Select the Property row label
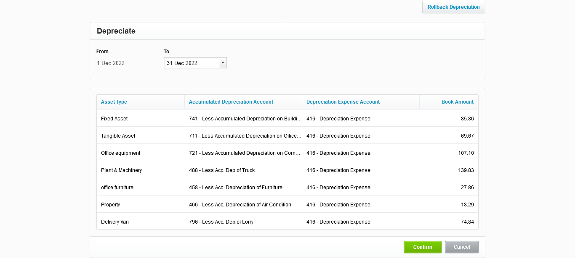 pos(111,205)
